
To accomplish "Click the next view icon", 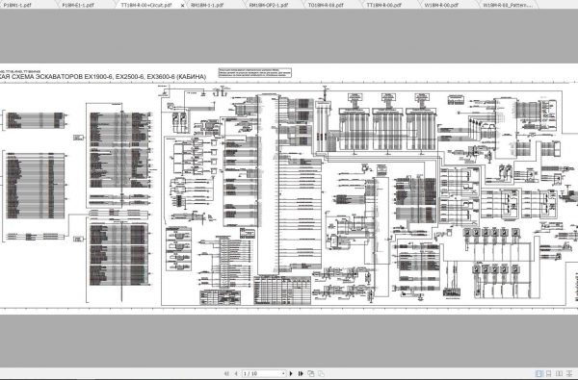I will click(x=321, y=373).
